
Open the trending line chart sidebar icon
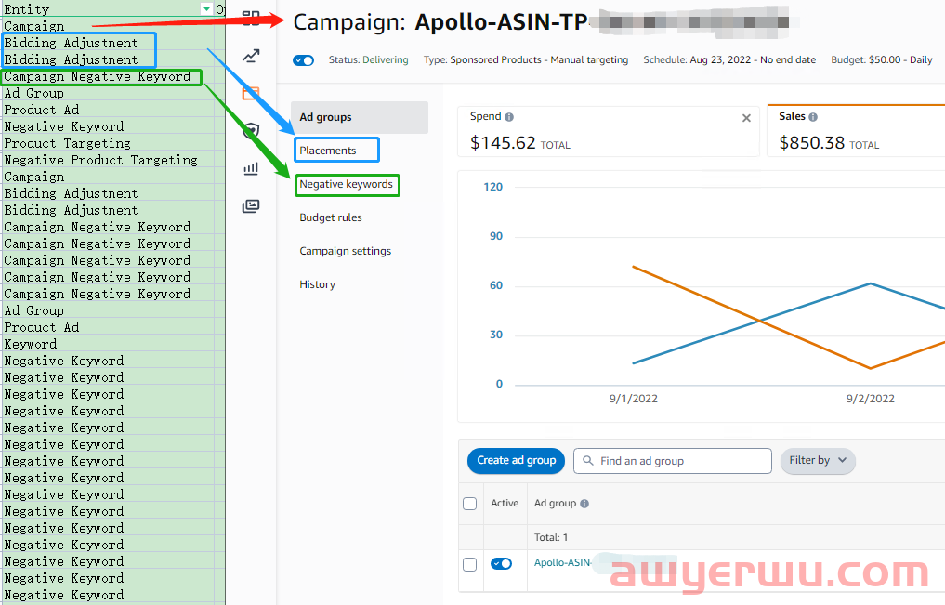coord(251,57)
